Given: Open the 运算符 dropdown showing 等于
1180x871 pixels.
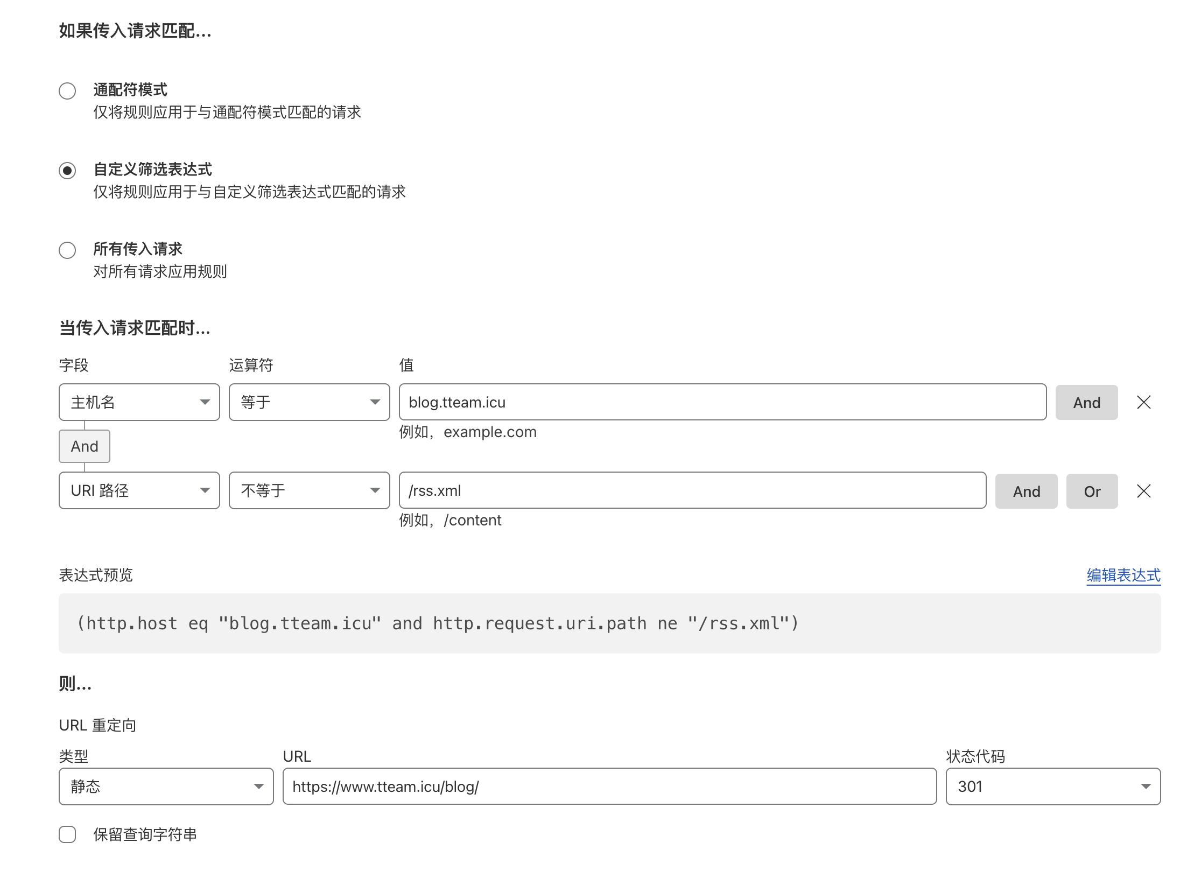Looking at the screenshot, I should tap(309, 402).
